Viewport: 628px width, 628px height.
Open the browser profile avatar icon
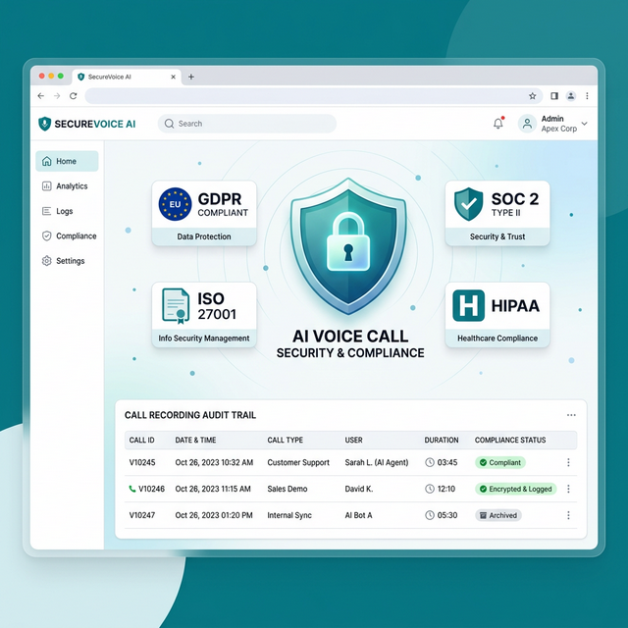pyautogui.click(x=571, y=96)
